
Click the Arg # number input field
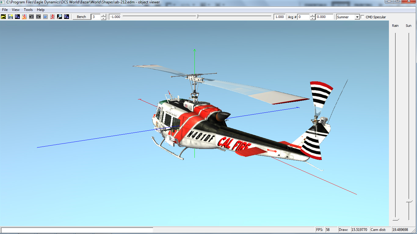click(303, 17)
